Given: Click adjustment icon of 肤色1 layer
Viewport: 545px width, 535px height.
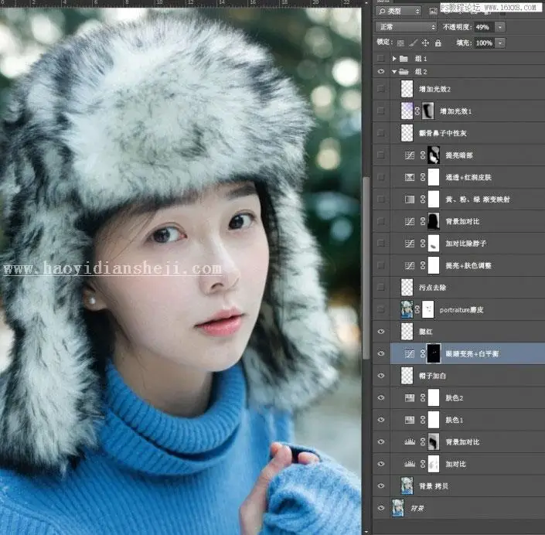Looking at the screenshot, I should (x=410, y=420).
